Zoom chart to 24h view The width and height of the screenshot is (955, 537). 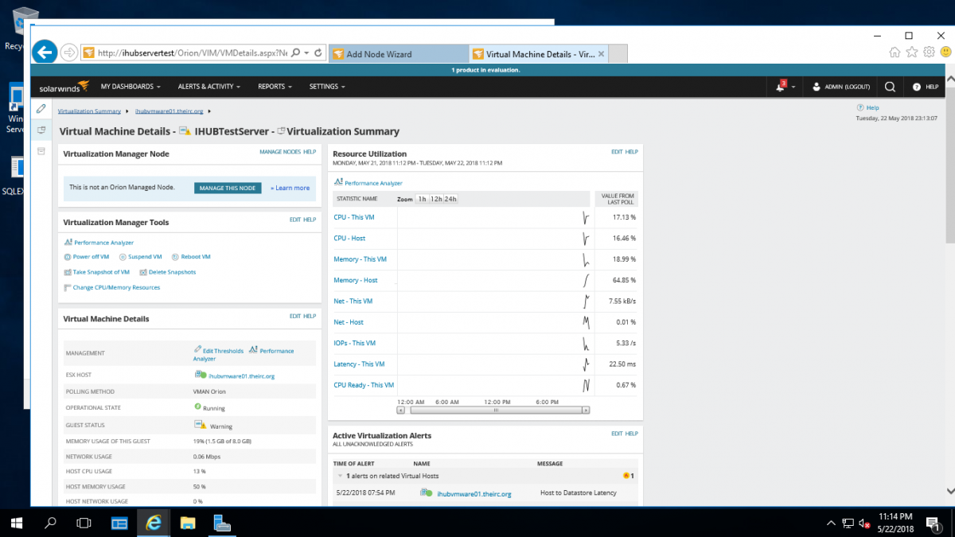click(451, 200)
